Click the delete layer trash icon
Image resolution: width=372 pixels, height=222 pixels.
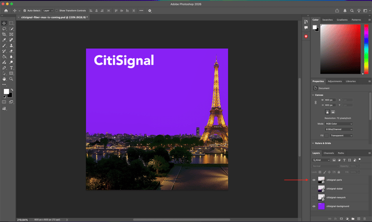point(365,219)
